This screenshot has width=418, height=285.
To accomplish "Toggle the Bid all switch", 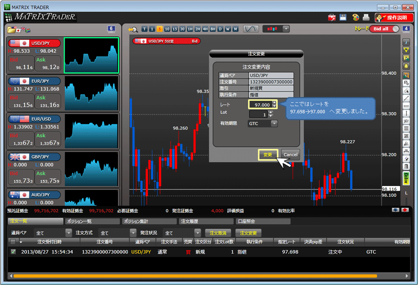I will click(x=384, y=29).
